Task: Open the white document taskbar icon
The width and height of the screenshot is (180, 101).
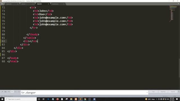Action: [x=62, y=99]
